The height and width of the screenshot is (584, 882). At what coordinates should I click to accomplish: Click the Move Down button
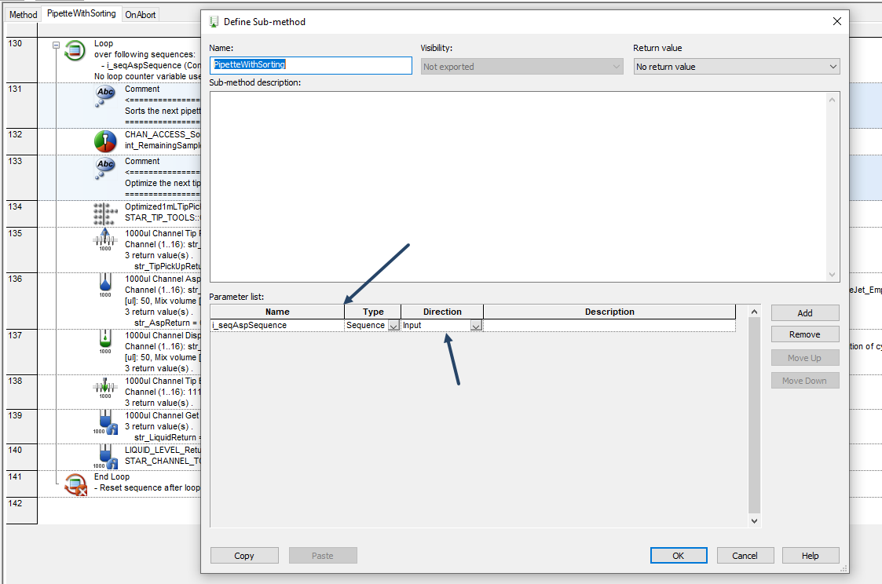(x=805, y=381)
